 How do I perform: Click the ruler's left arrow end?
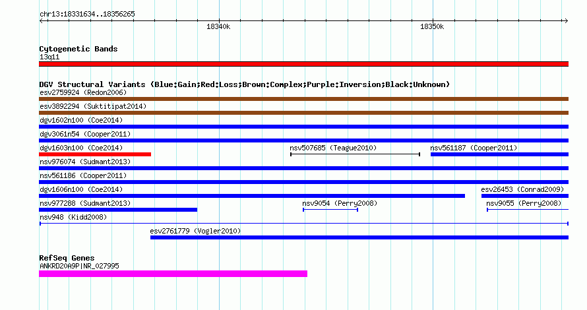41,20
